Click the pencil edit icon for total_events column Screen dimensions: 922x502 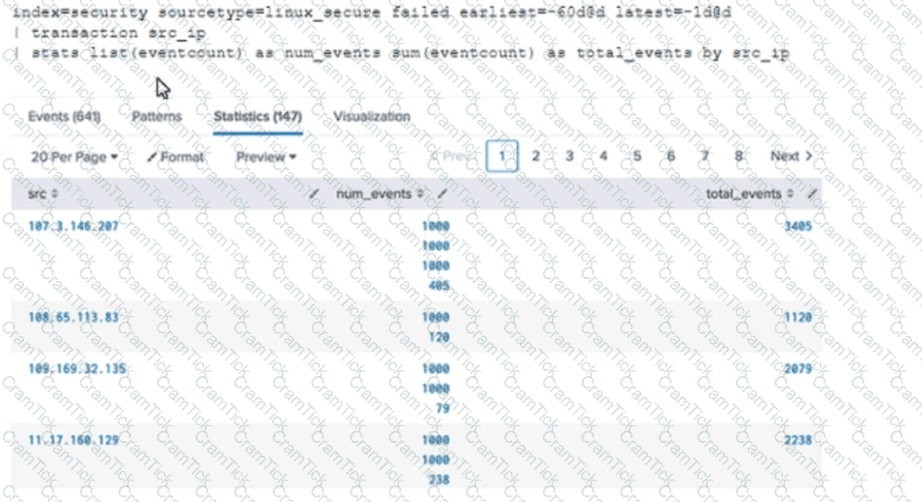click(811, 194)
